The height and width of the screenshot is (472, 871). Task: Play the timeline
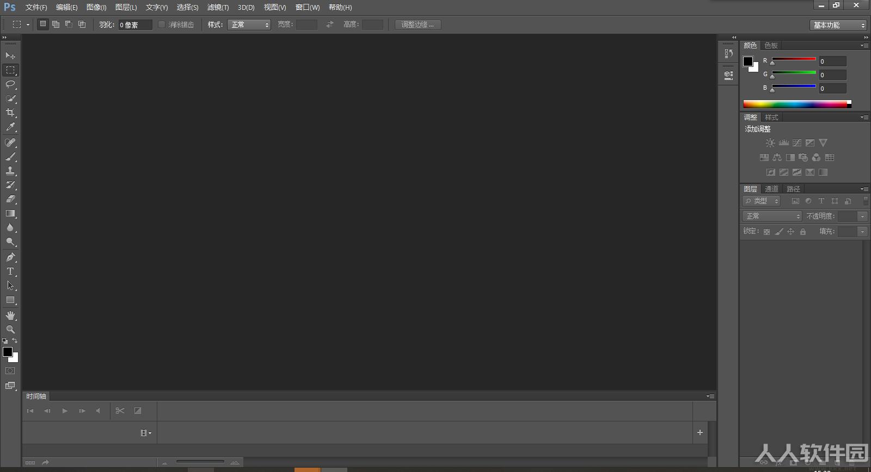[65, 411]
